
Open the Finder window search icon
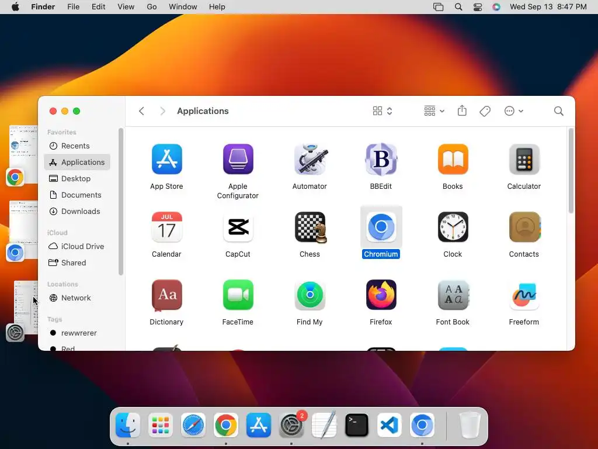pos(558,111)
